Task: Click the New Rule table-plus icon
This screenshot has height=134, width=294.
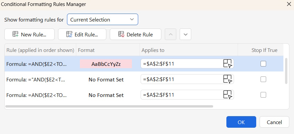Action: point(15,34)
